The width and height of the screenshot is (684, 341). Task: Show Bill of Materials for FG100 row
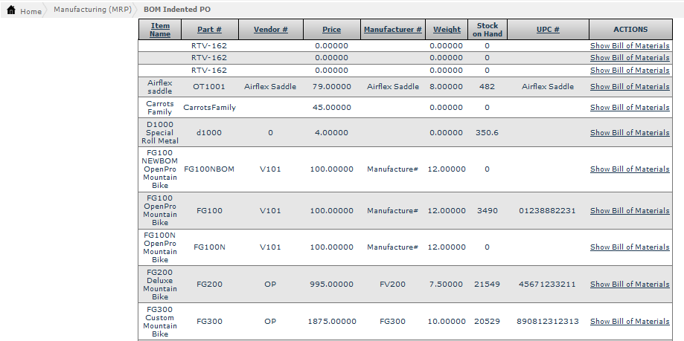(x=630, y=211)
